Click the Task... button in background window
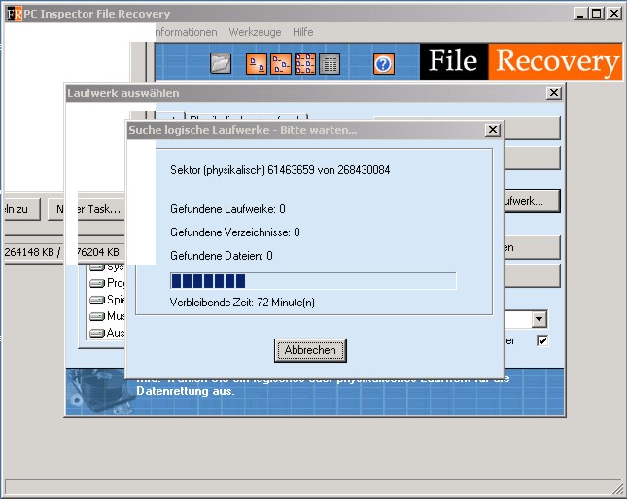The image size is (627, 499). pyautogui.click(x=86, y=209)
